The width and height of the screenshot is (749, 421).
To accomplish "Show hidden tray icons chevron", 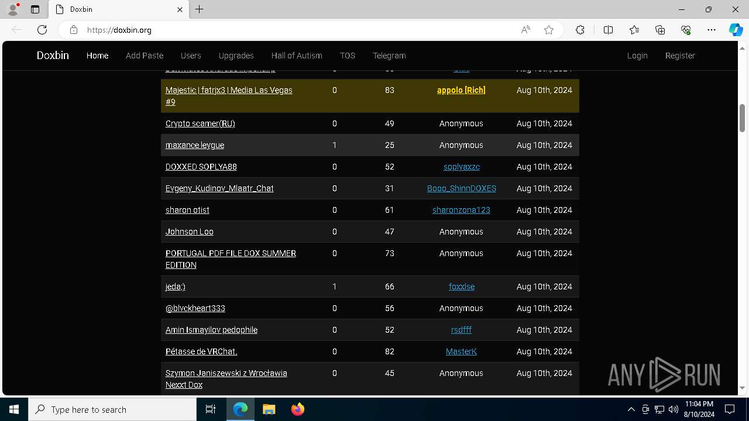I will click(x=631, y=409).
